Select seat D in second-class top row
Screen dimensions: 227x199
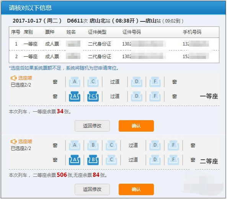155,145
